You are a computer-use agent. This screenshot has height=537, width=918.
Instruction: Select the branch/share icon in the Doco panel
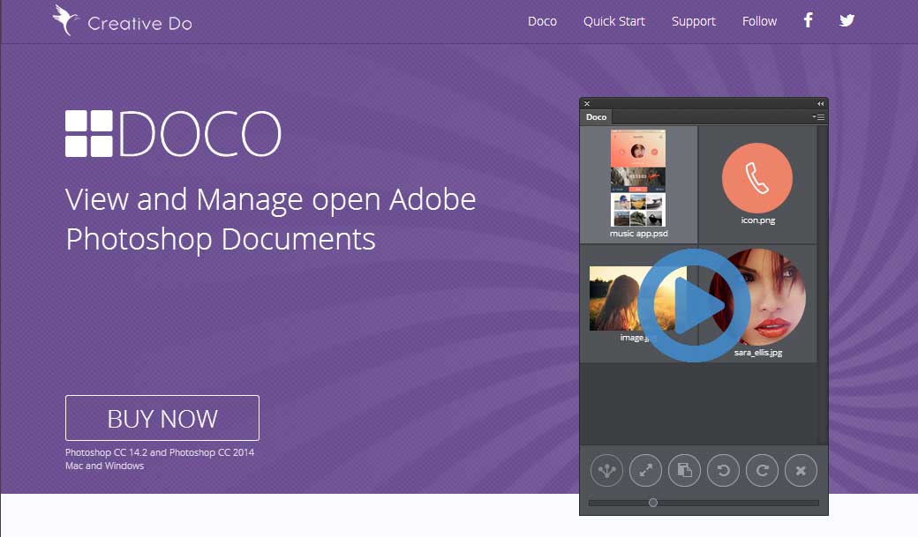pyautogui.click(x=606, y=470)
